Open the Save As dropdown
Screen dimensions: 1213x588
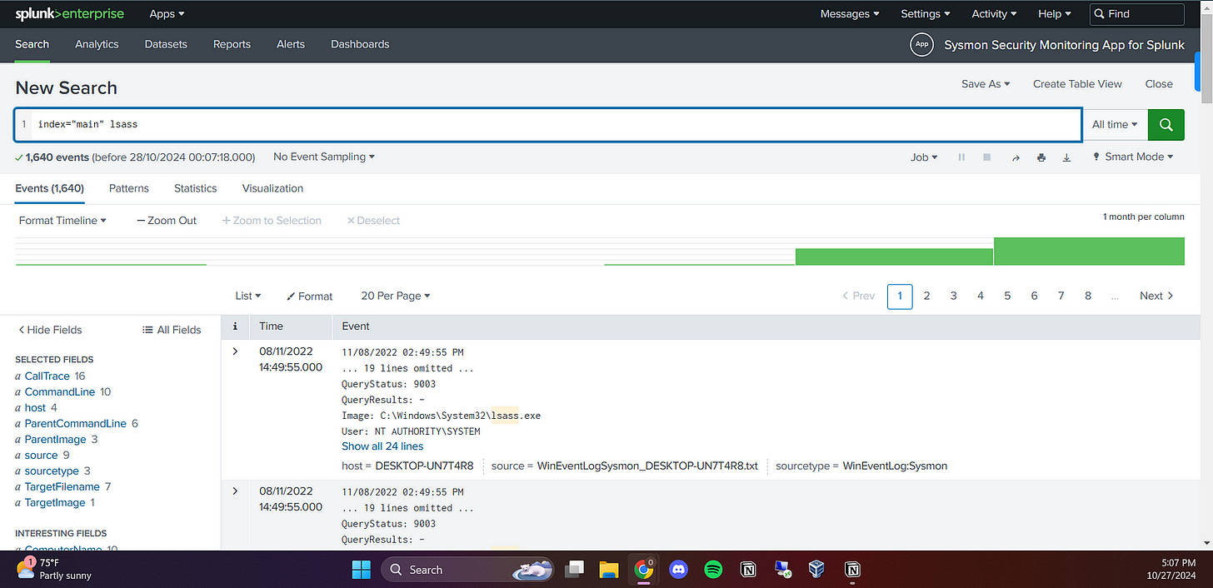tap(986, 84)
